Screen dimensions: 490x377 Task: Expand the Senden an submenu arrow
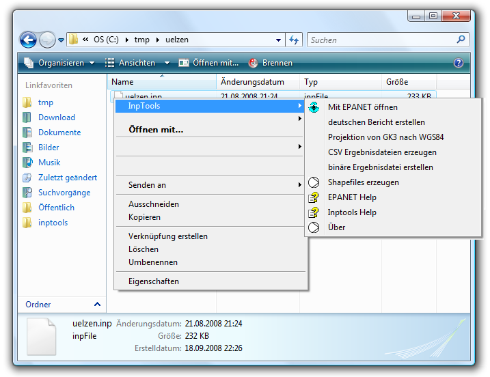(300, 185)
